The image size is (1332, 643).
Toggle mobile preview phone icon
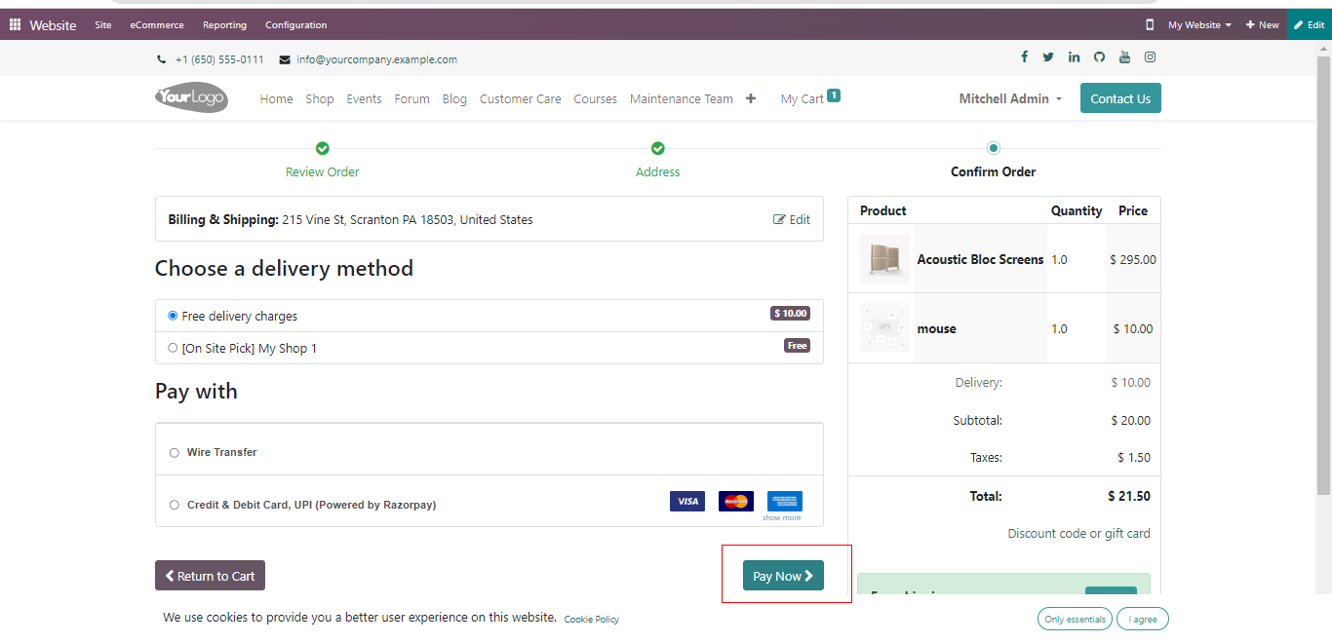pyautogui.click(x=1150, y=24)
